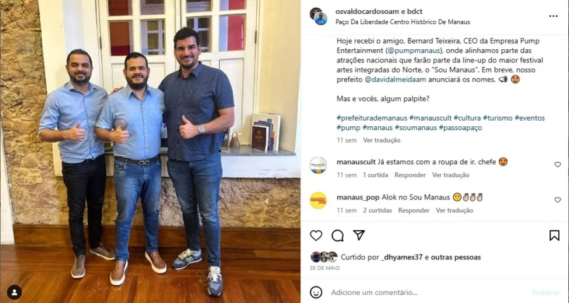Viewport: 569px width, 303px height.
Task: Like the manaus_pop comment
Action: [x=558, y=199]
